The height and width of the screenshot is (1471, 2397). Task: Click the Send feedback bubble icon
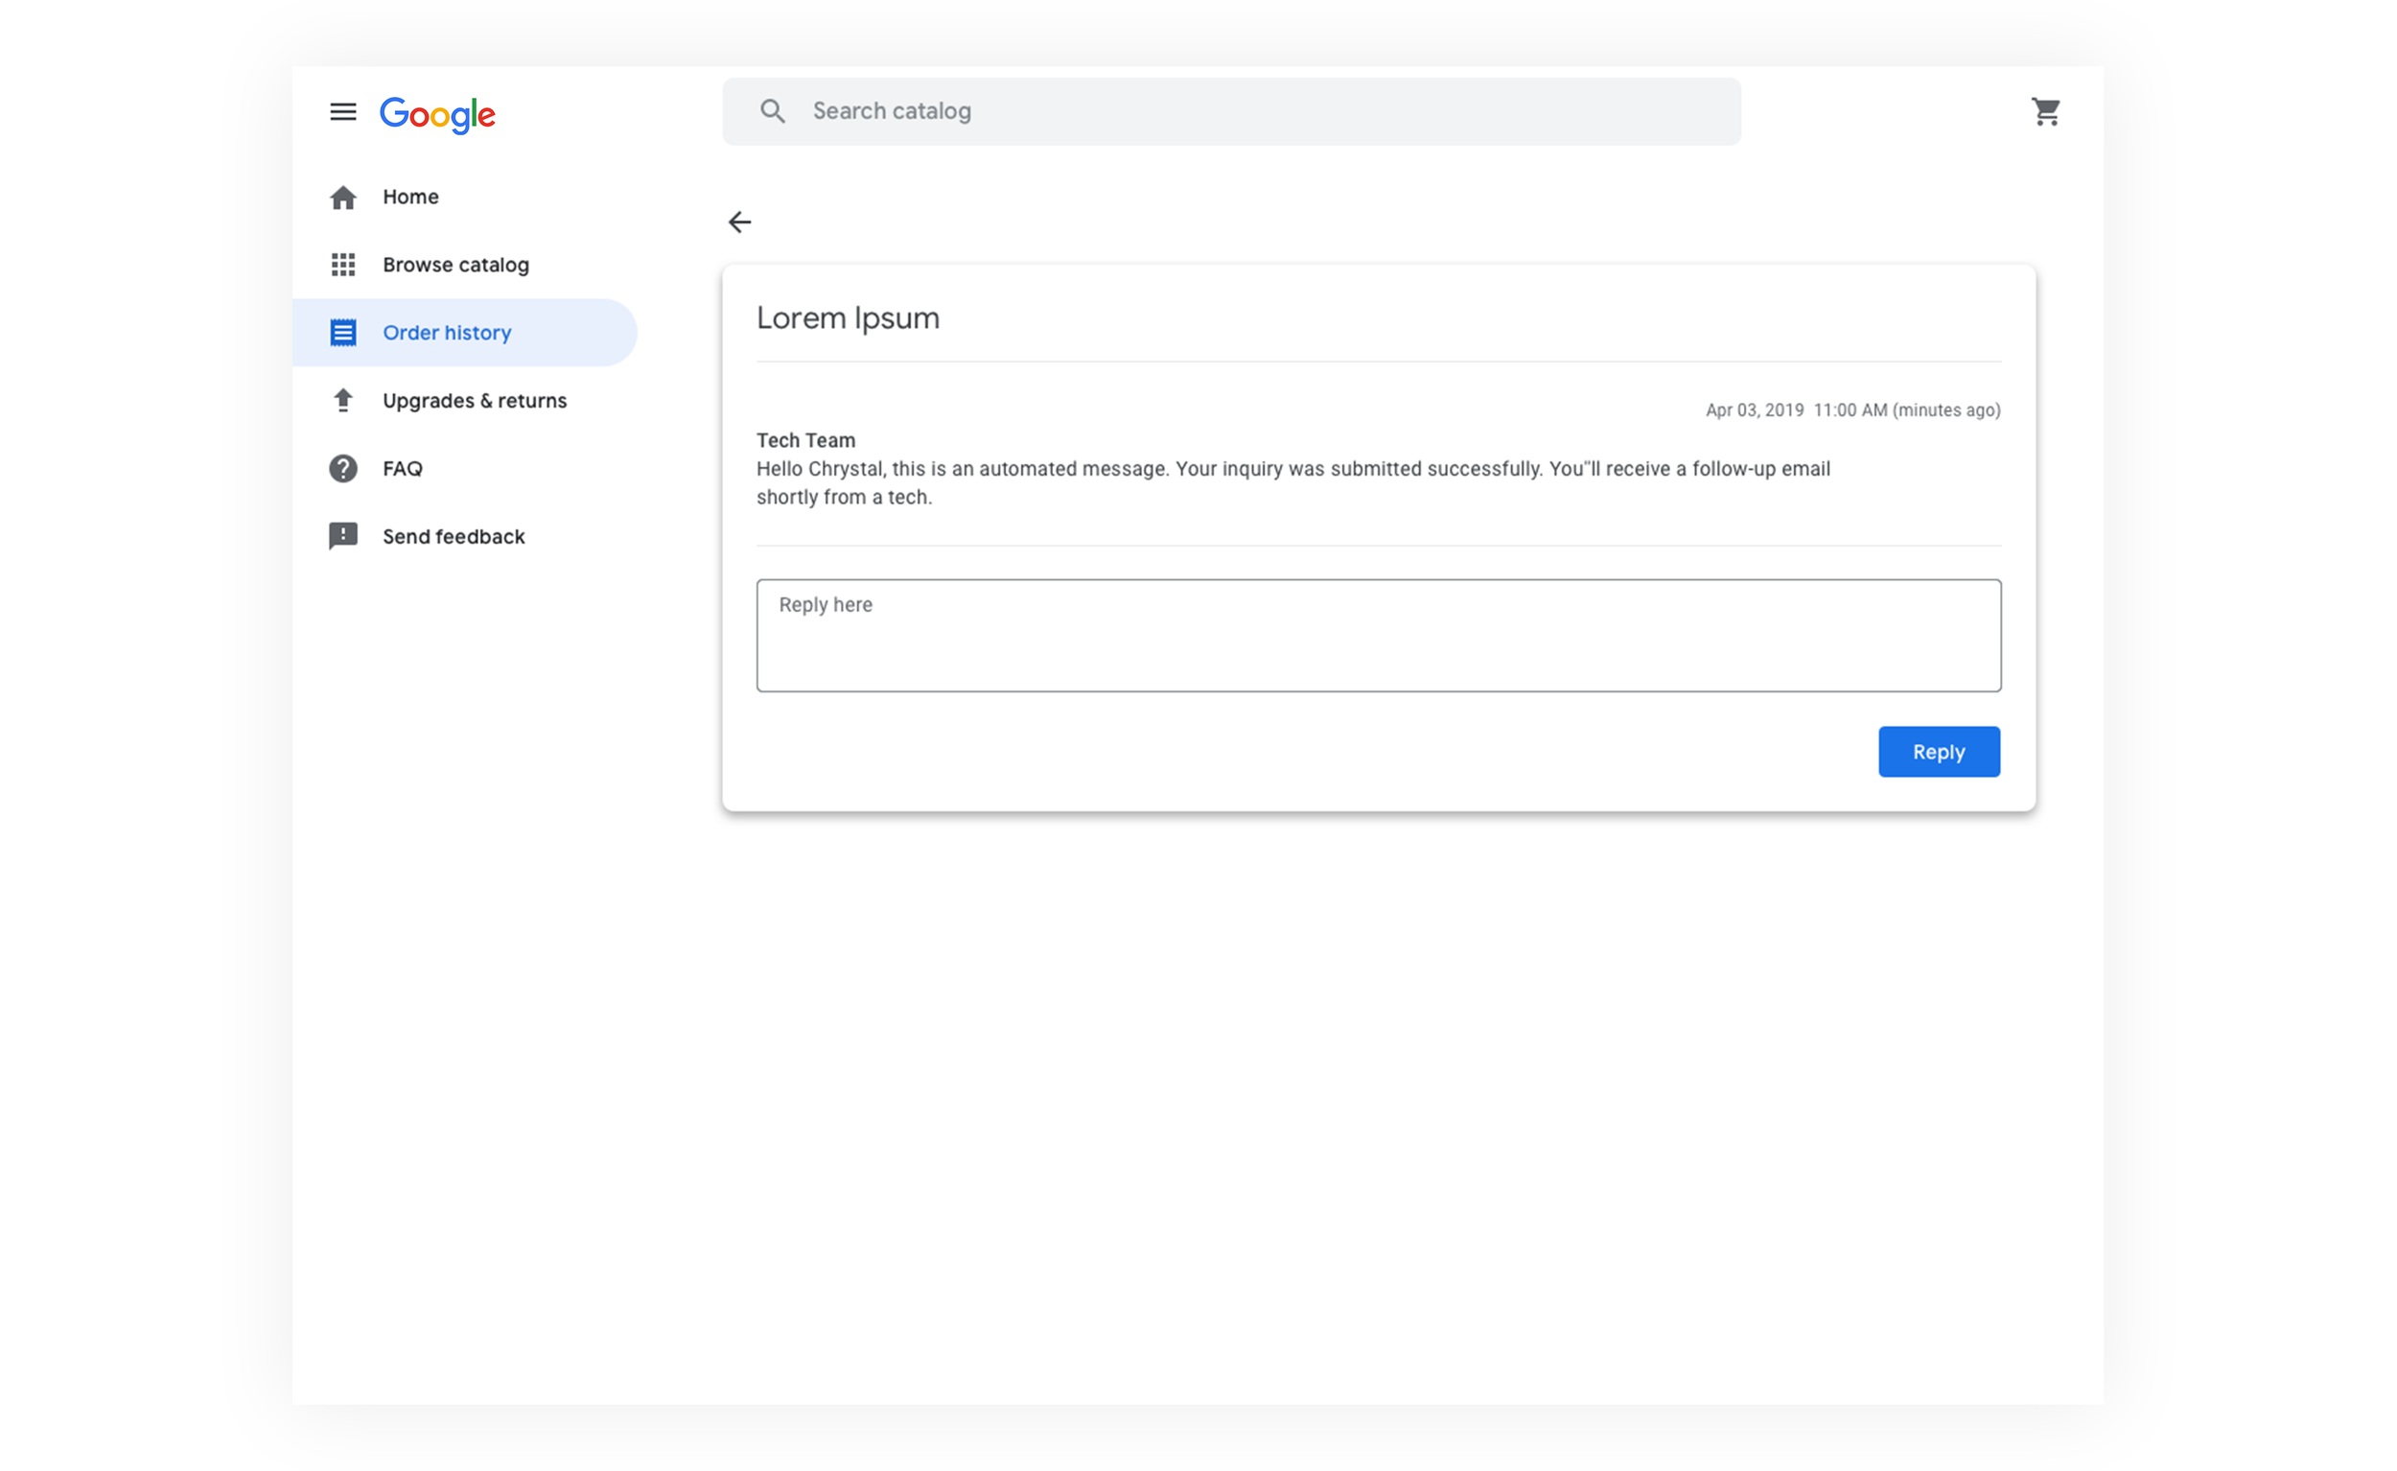342,537
